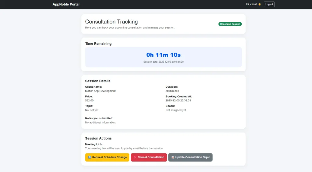Click the Session Actions section heading

pos(98,138)
